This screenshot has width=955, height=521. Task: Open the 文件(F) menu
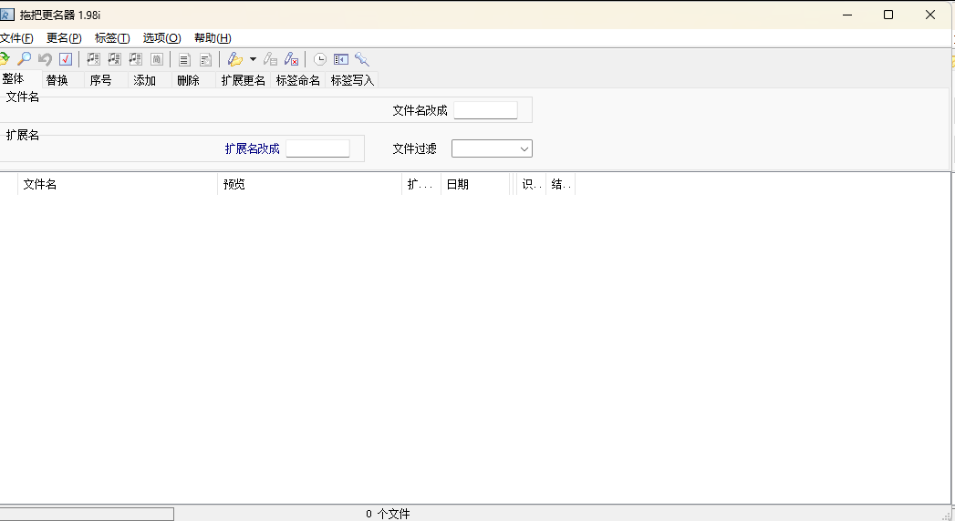tap(16, 37)
